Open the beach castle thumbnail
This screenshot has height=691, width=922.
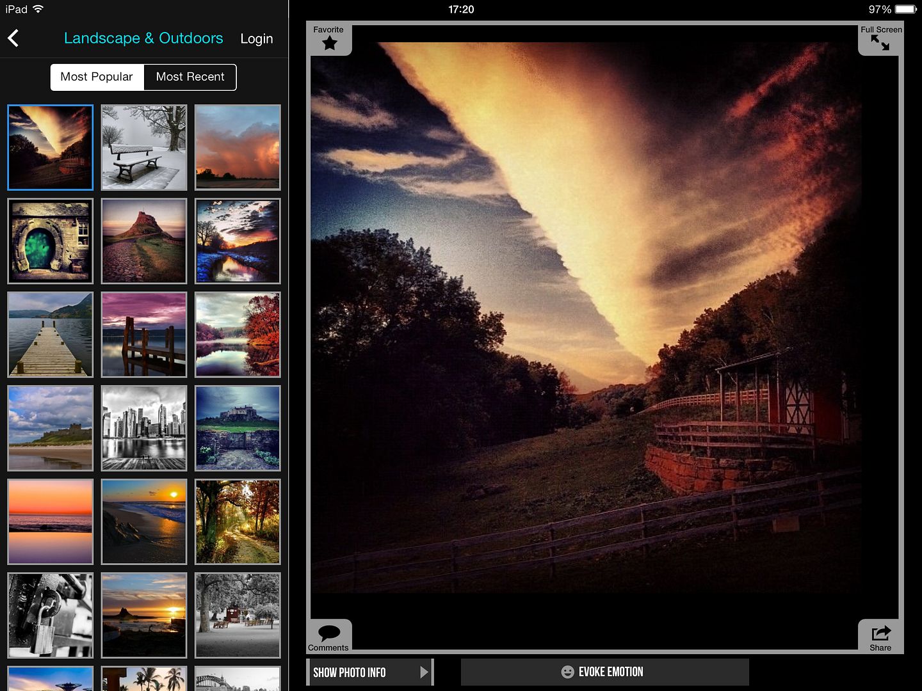click(x=51, y=428)
